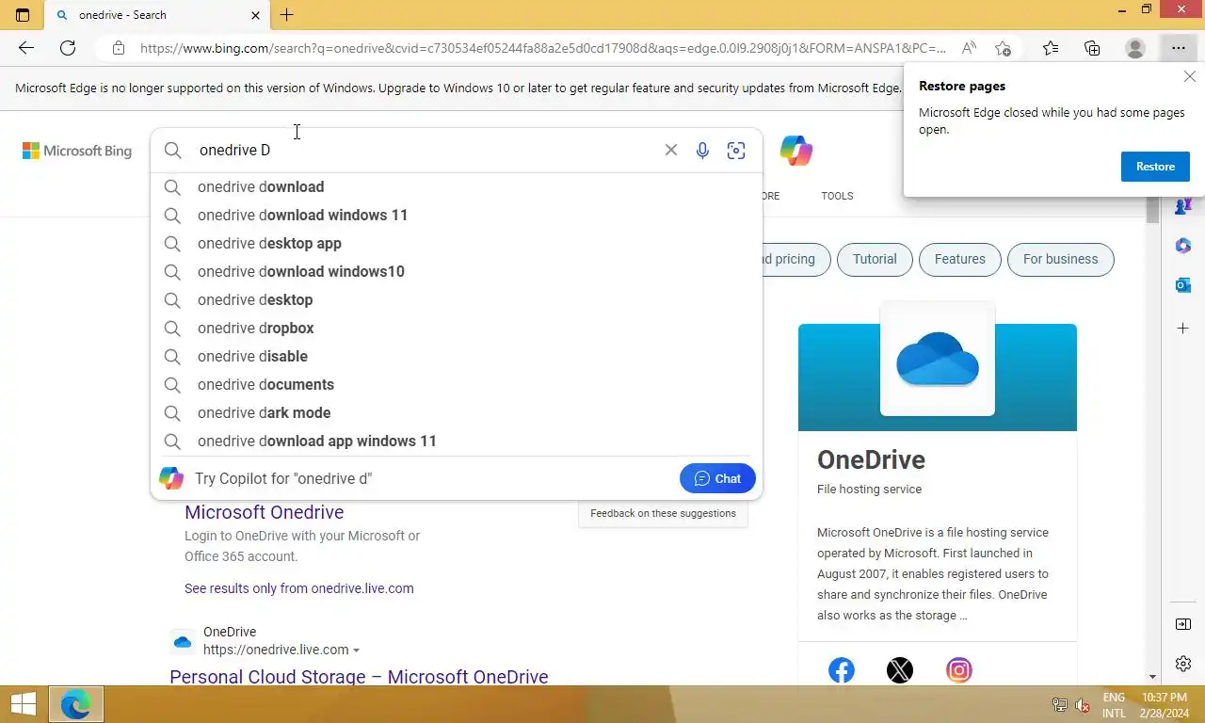Image resolution: width=1205 pixels, height=723 pixels.
Task: Select suggestion "onedrive download windows 11"
Action: point(457,215)
